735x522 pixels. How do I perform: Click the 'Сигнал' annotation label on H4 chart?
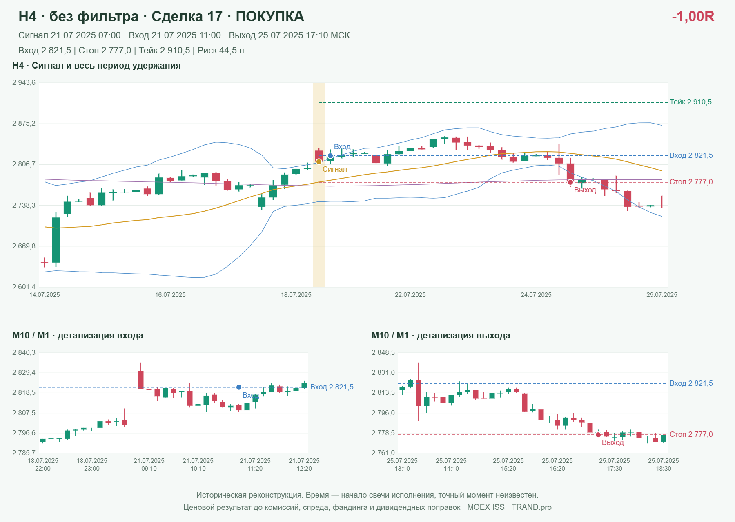335,169
